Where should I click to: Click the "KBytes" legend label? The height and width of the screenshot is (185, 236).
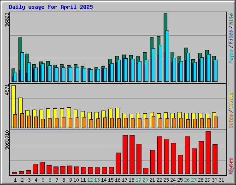231,166
